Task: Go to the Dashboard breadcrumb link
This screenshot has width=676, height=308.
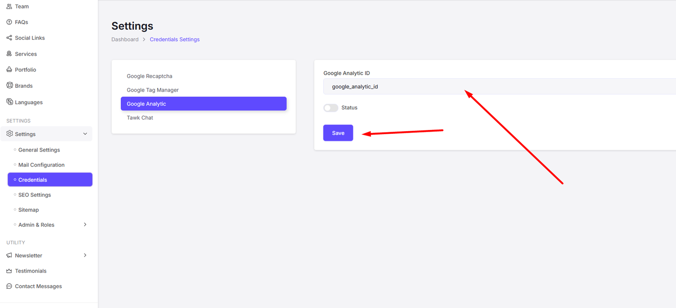Action: click(x=125, y=39)
